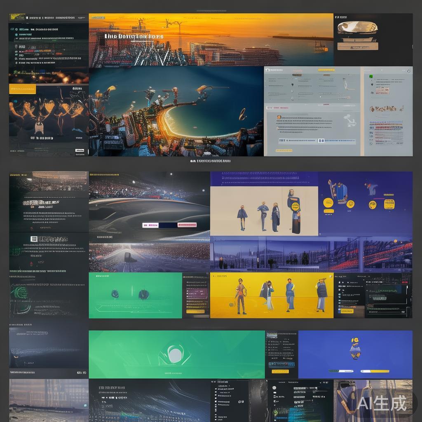Screen dimensions: 422x422
Task: Click the blue bar in the gray panel
Action: coord(340,141)
